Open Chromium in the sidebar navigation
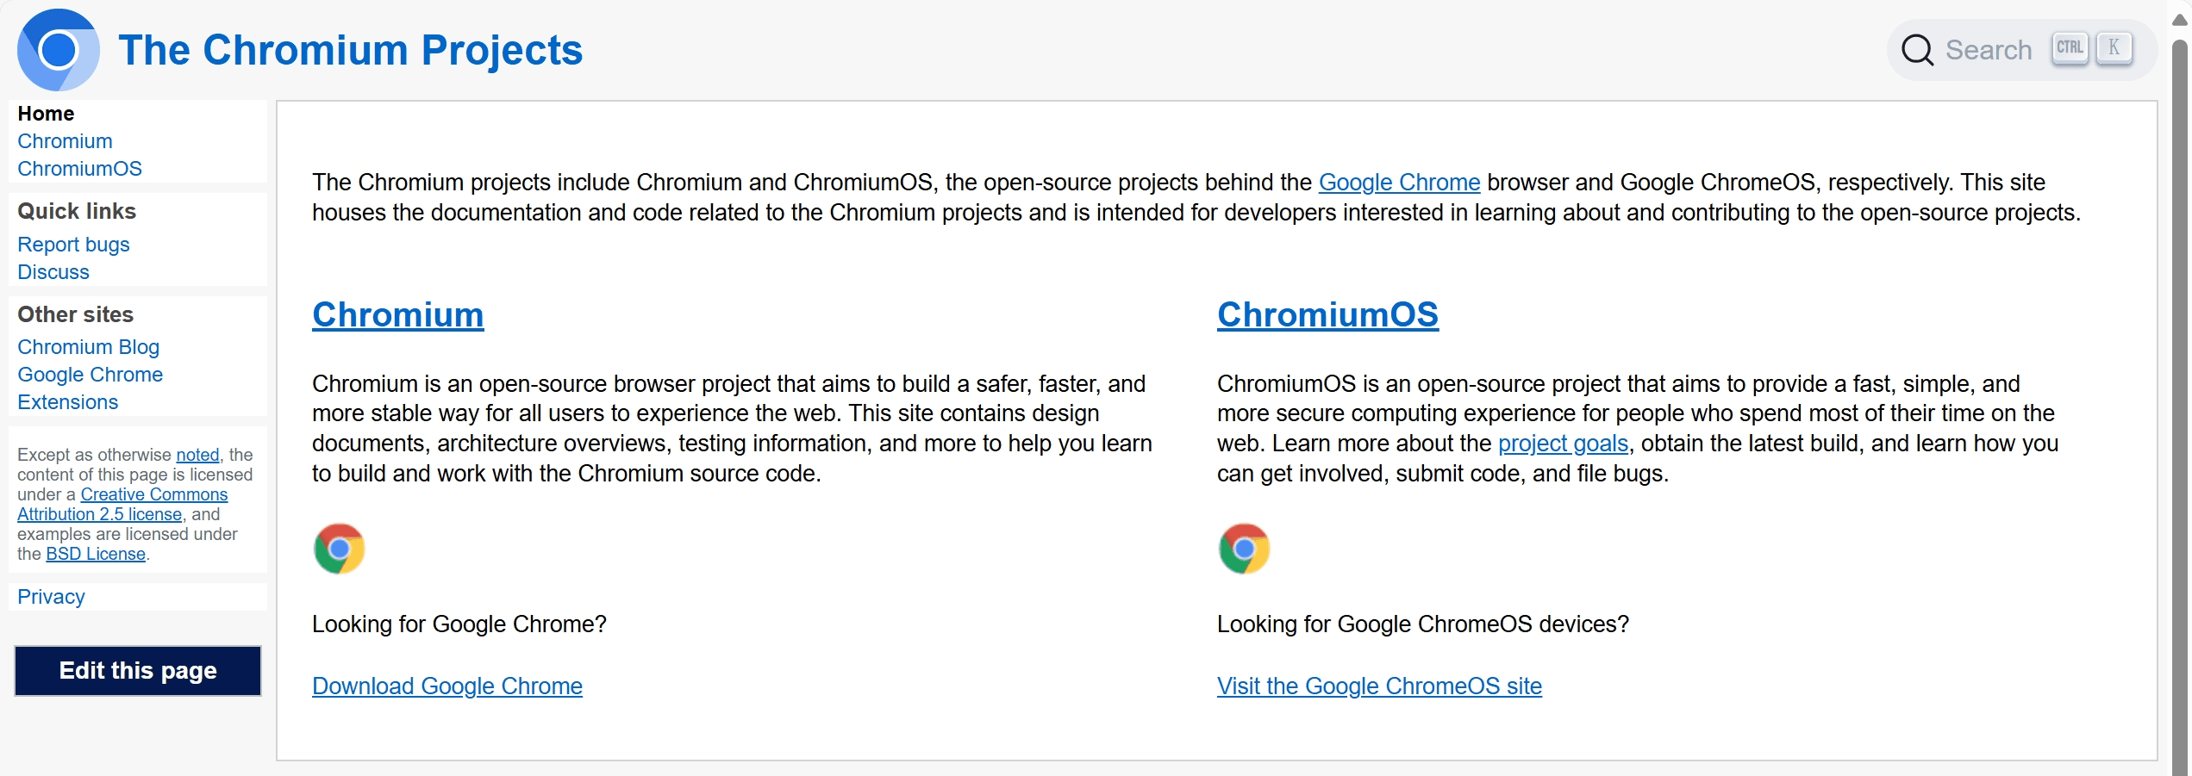 65,141
